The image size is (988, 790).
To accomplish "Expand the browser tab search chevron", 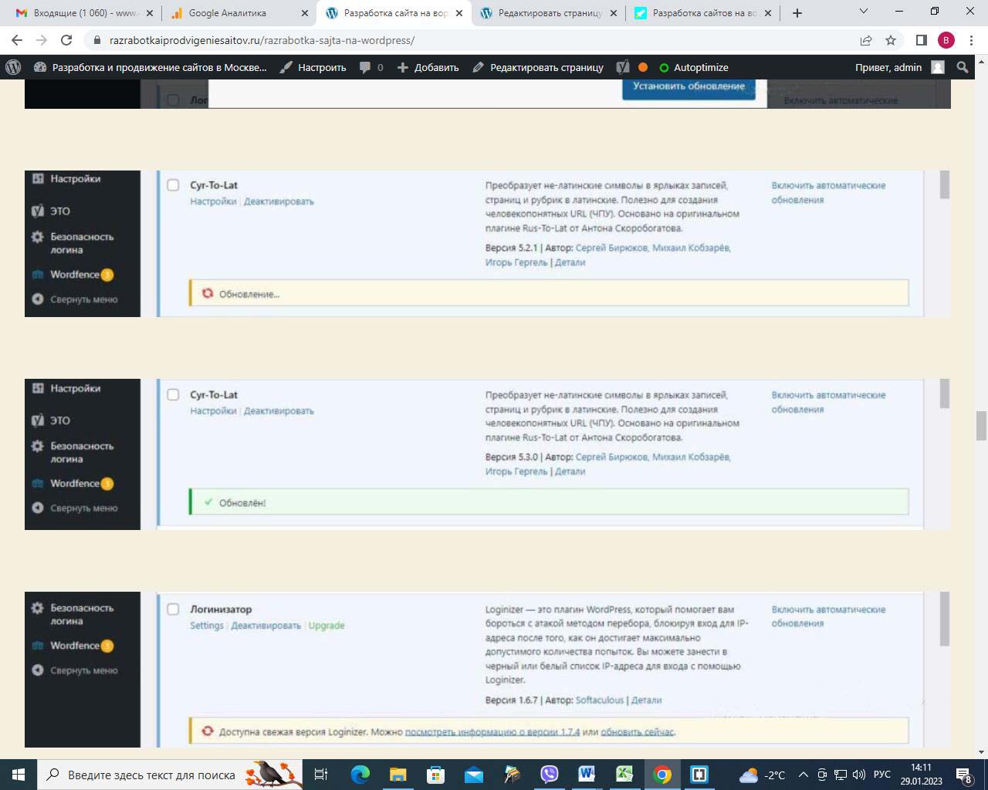I will click(864, 12).
